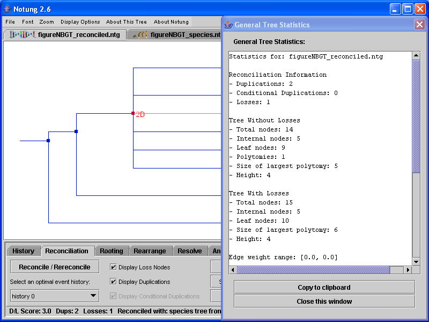The width and height of the screenshot is (429, 322).
Task: Select the red duplication node labeled 2D
Action: point(133,113)
